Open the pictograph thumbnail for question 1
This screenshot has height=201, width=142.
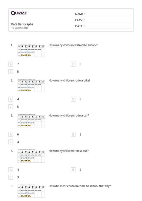(x=31, y=50)
